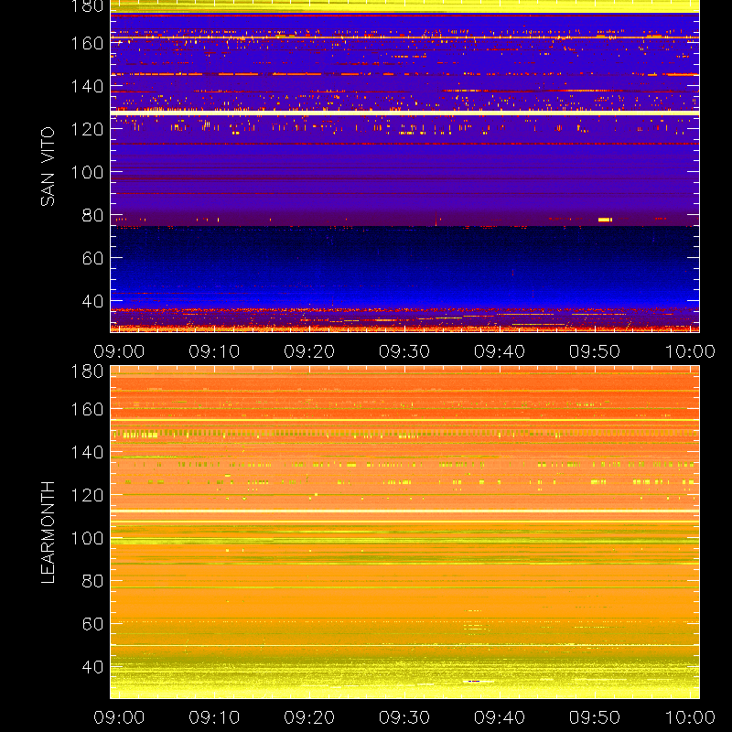The height and width of the screenshot is (732, 732).
Task: Click the SAN VITO vertical axis label
Action: (x=48, y=167)
